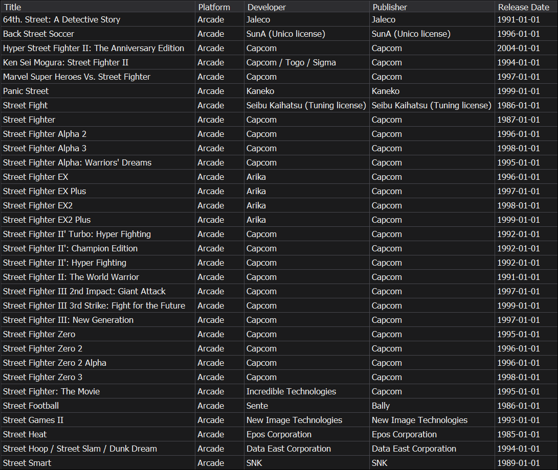558x470 pixels.
Task: Select developer 'Incredible Technologies'
Action: [x=291, y=391]
